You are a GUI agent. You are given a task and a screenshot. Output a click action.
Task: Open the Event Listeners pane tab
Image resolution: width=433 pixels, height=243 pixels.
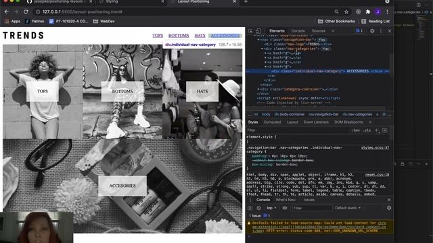pos(316,122)
